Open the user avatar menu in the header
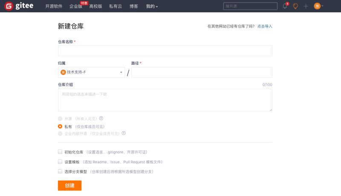Screen dimensions: 341x196 317,6
